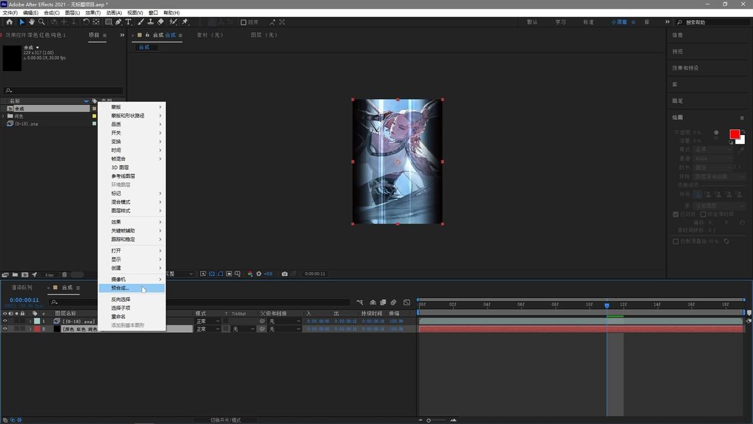Select the Zoom magnifier tool
The width and height of the screenshot is (753, 424).
41,22
